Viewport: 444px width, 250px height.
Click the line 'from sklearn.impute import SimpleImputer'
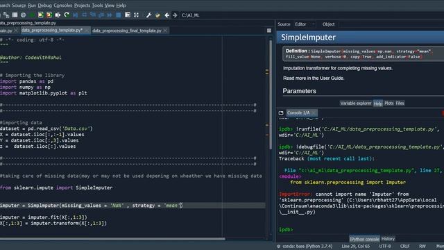point(56,187)
